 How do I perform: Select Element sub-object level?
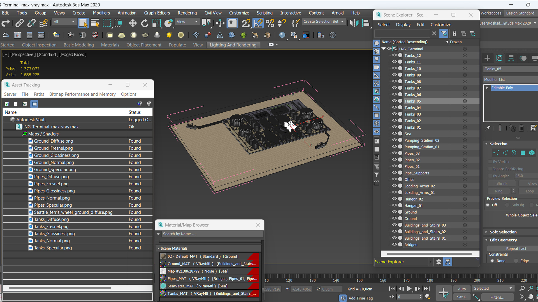(x=532, y=153)
